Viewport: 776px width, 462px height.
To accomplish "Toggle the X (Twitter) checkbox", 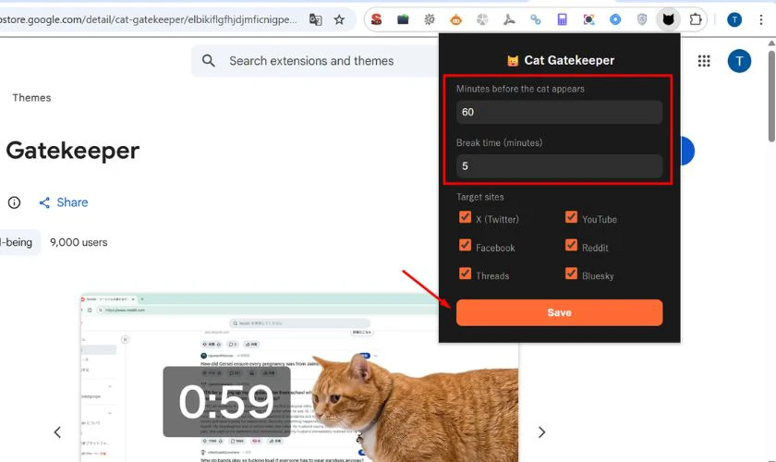I will [466, 217].
